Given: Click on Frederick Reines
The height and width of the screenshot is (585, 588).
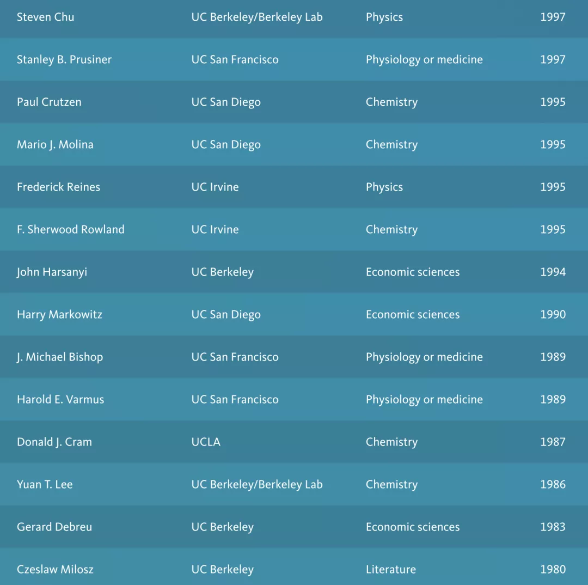Looking at the screenshot, I should (58, 187).
